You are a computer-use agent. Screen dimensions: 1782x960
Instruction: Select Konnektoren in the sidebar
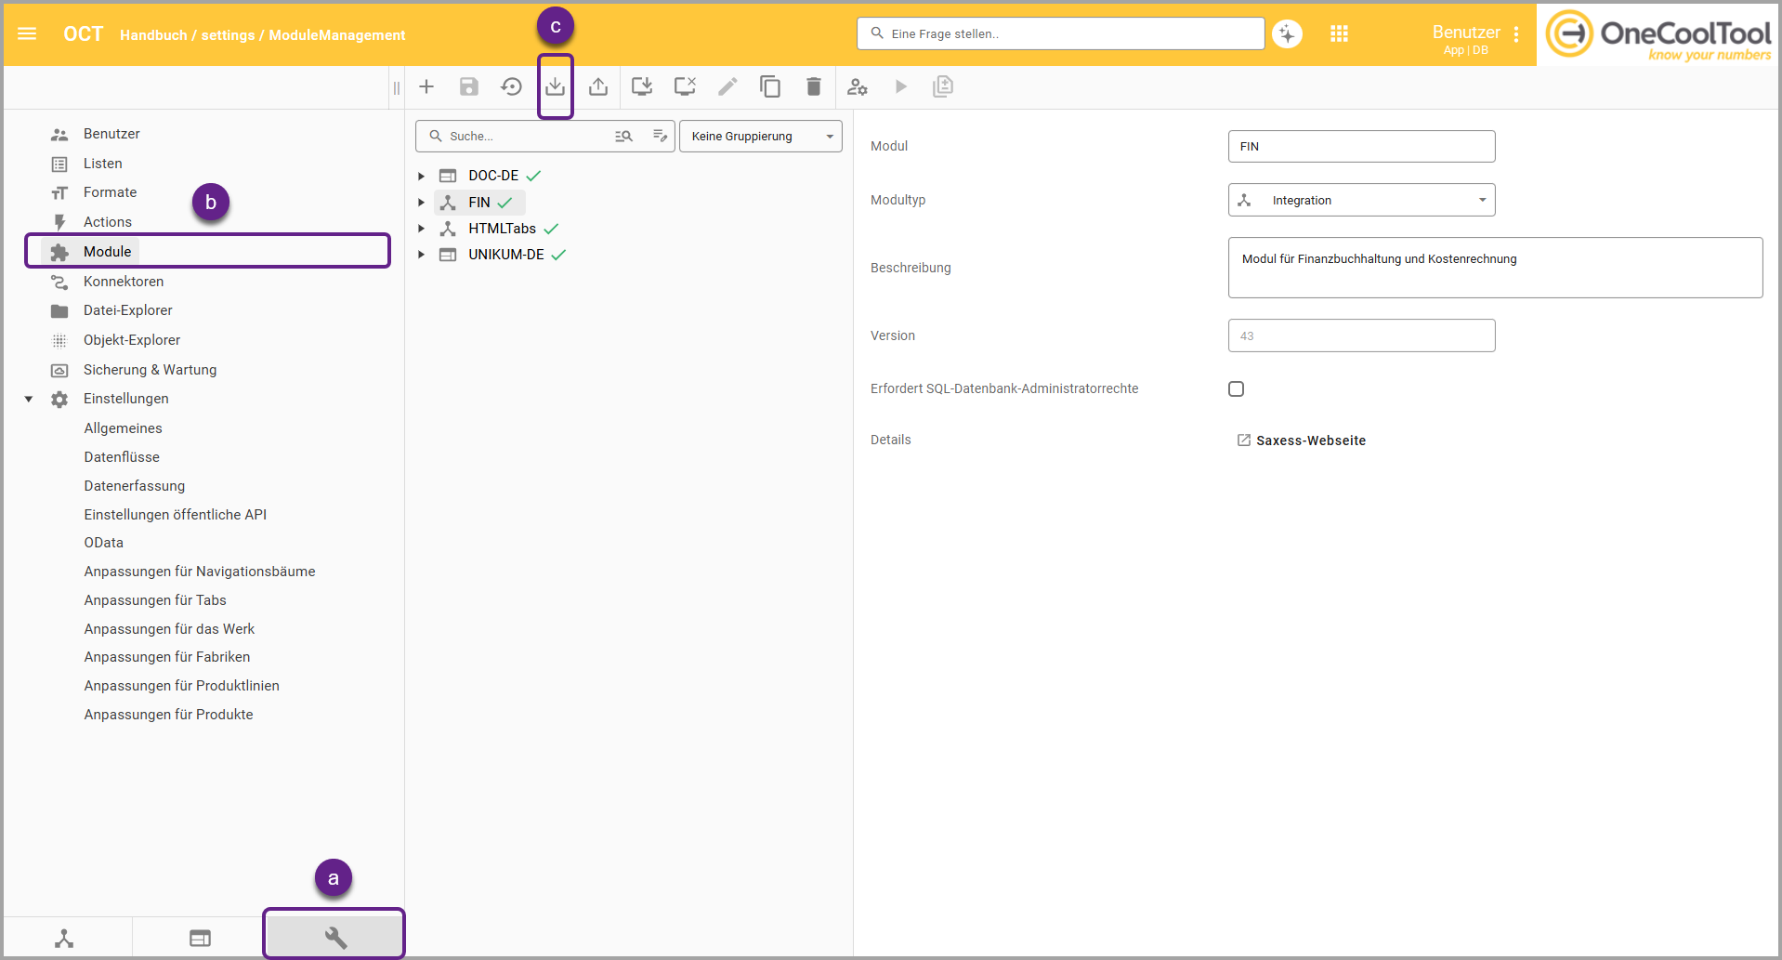coord(124,281)
